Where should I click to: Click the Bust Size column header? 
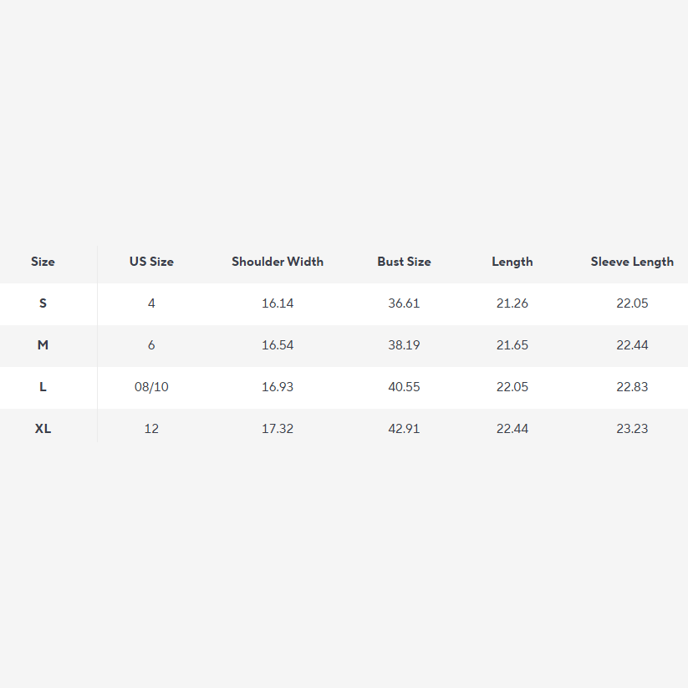pos(404,262)
